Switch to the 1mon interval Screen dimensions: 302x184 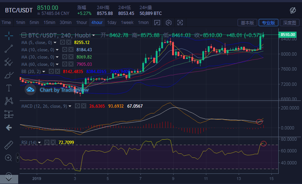click(x=143, y=23)
